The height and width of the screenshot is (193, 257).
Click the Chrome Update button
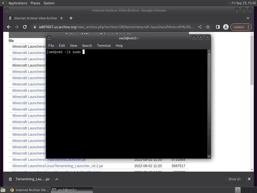[239, 27]
